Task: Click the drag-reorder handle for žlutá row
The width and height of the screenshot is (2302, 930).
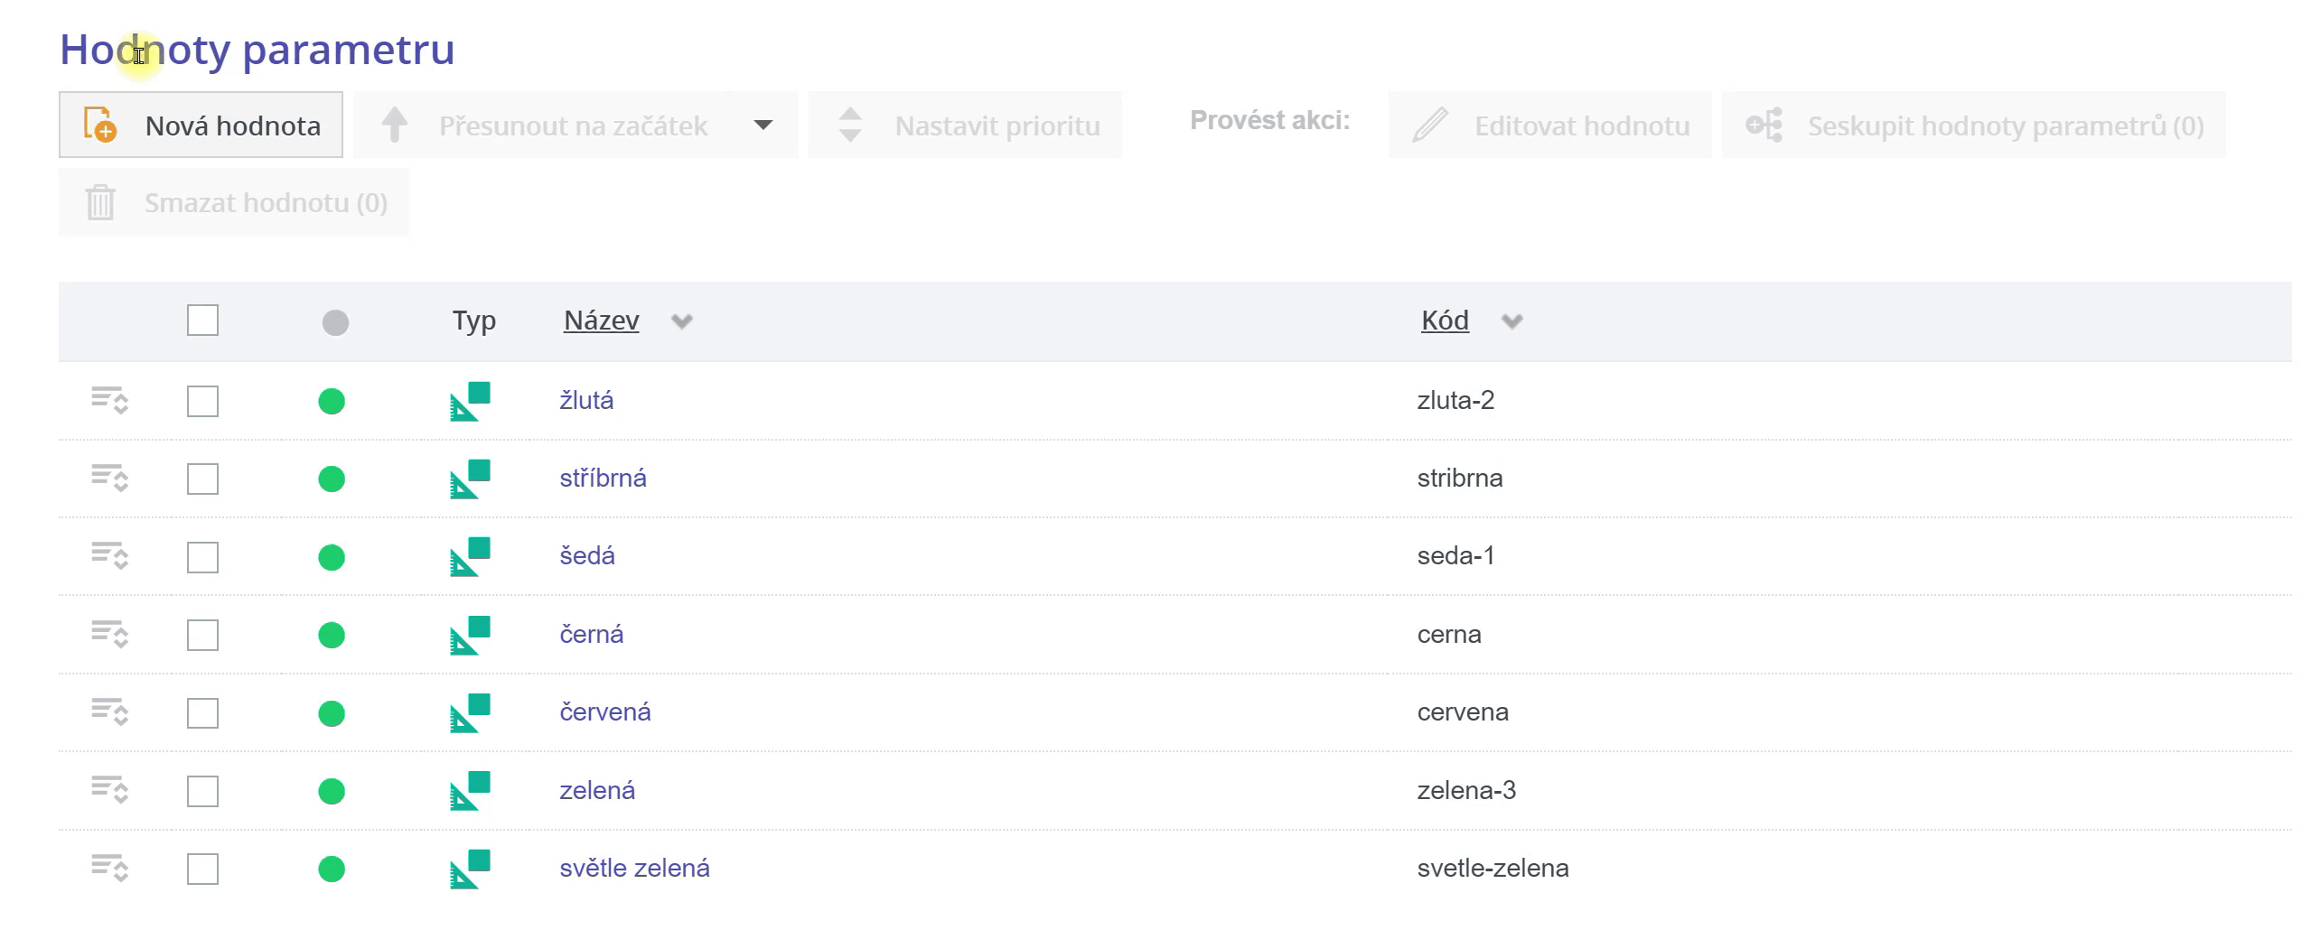Action: [x=109, y=400]
